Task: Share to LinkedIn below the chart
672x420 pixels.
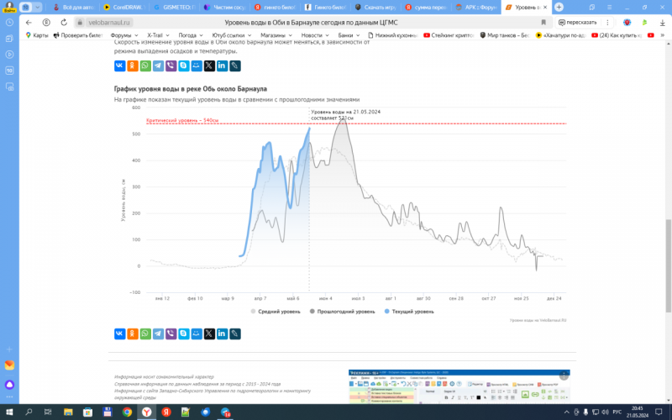Action: click(x=222, y=333)
